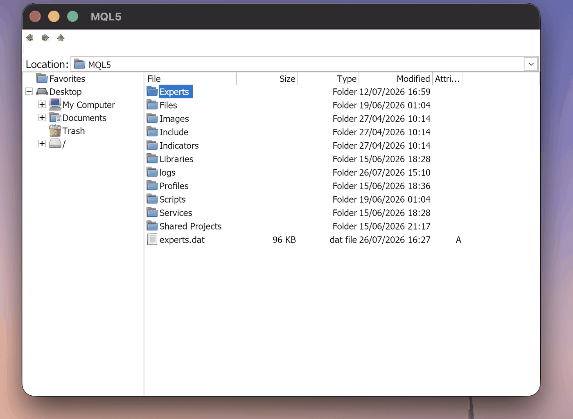Sort by the Type column header

pos(328,78)
